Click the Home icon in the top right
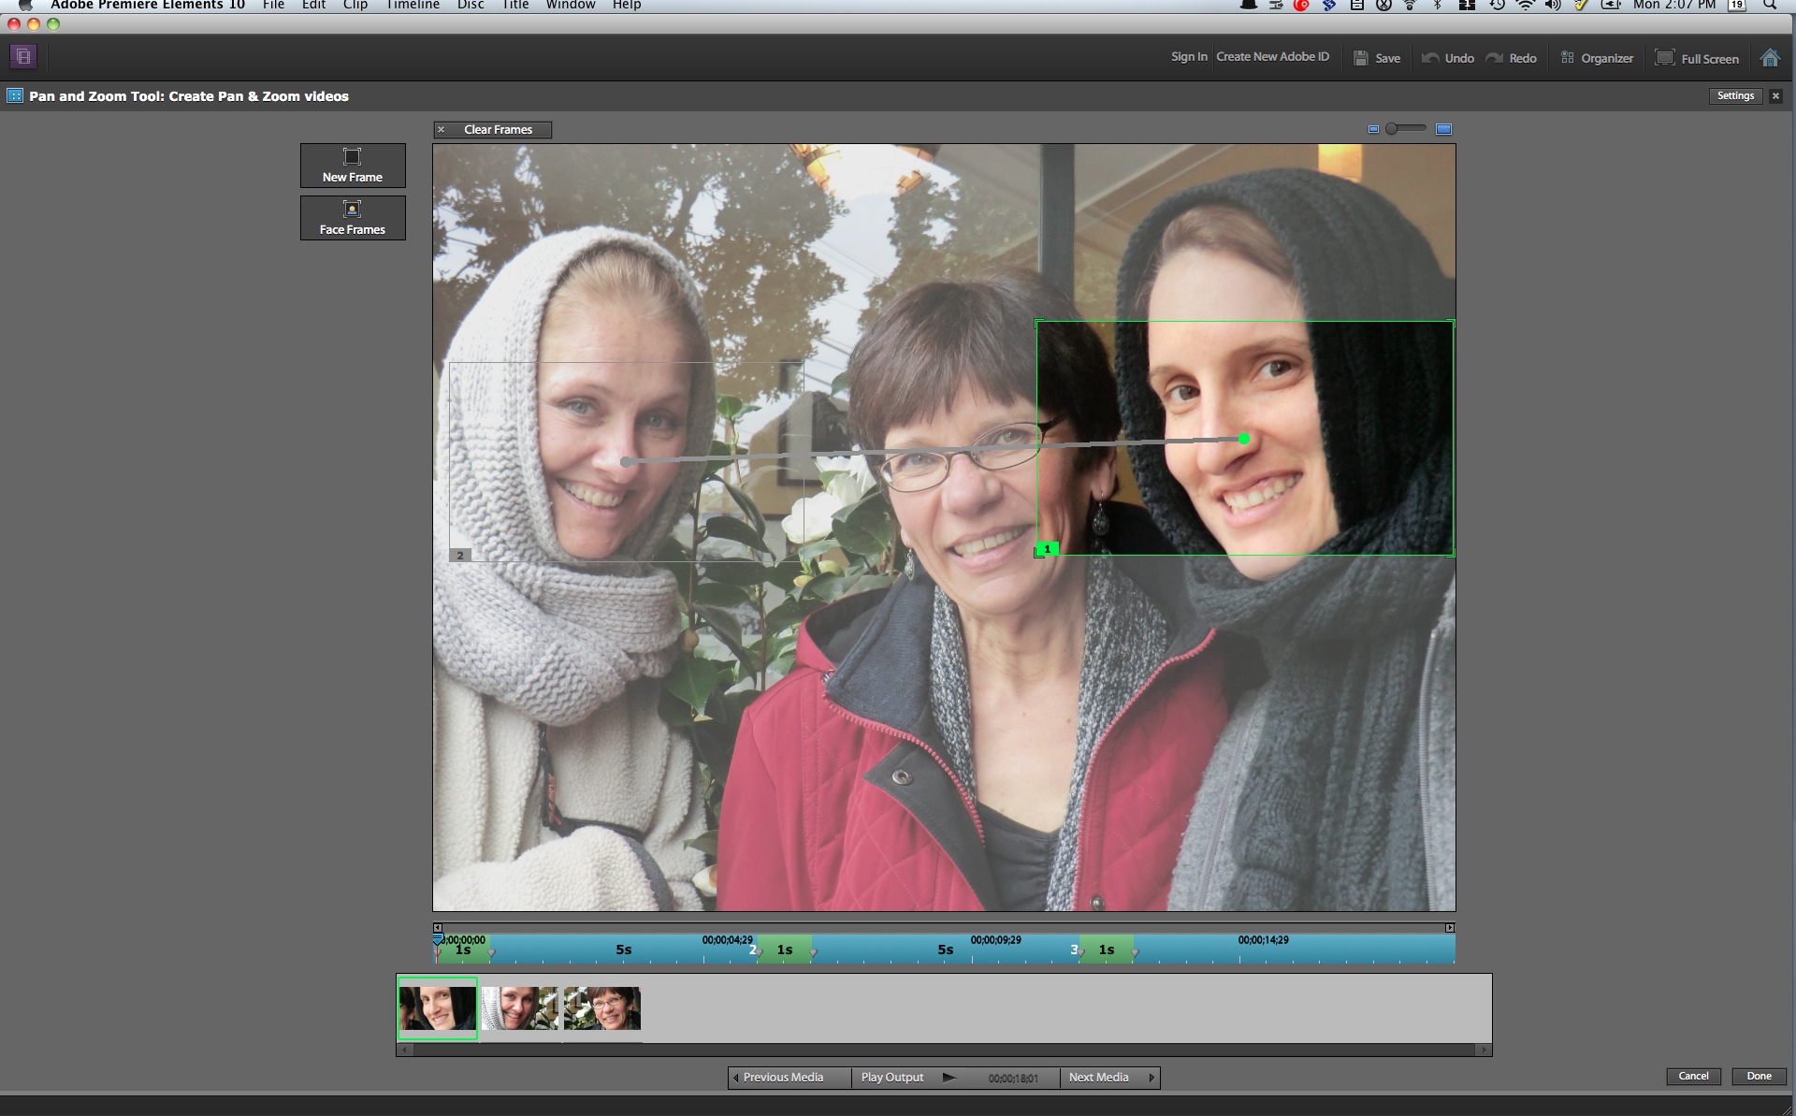 click(x=1769, y=58)
